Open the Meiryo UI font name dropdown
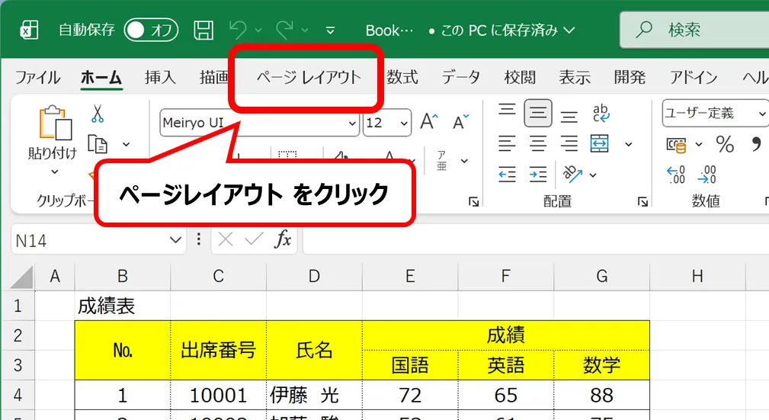The width and height of the screenshot is (769, 420). click(x=352, y=123)
